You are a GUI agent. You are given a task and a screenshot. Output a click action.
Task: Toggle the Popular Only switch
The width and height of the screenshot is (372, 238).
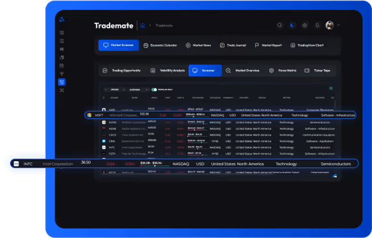pos(154,89)
